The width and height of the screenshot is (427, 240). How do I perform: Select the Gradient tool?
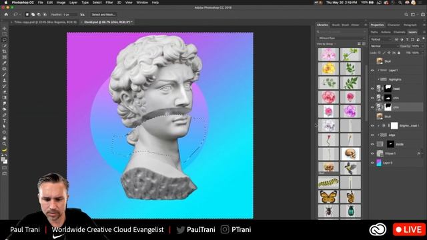[5, 97]
